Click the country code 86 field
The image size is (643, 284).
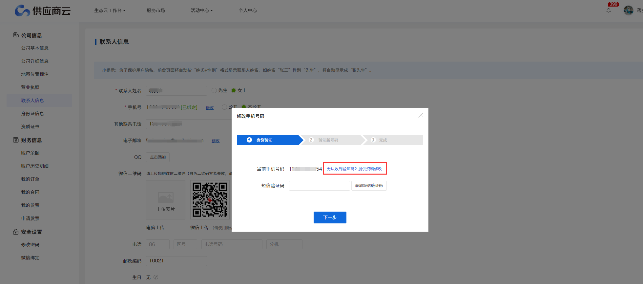pos(158,244)
